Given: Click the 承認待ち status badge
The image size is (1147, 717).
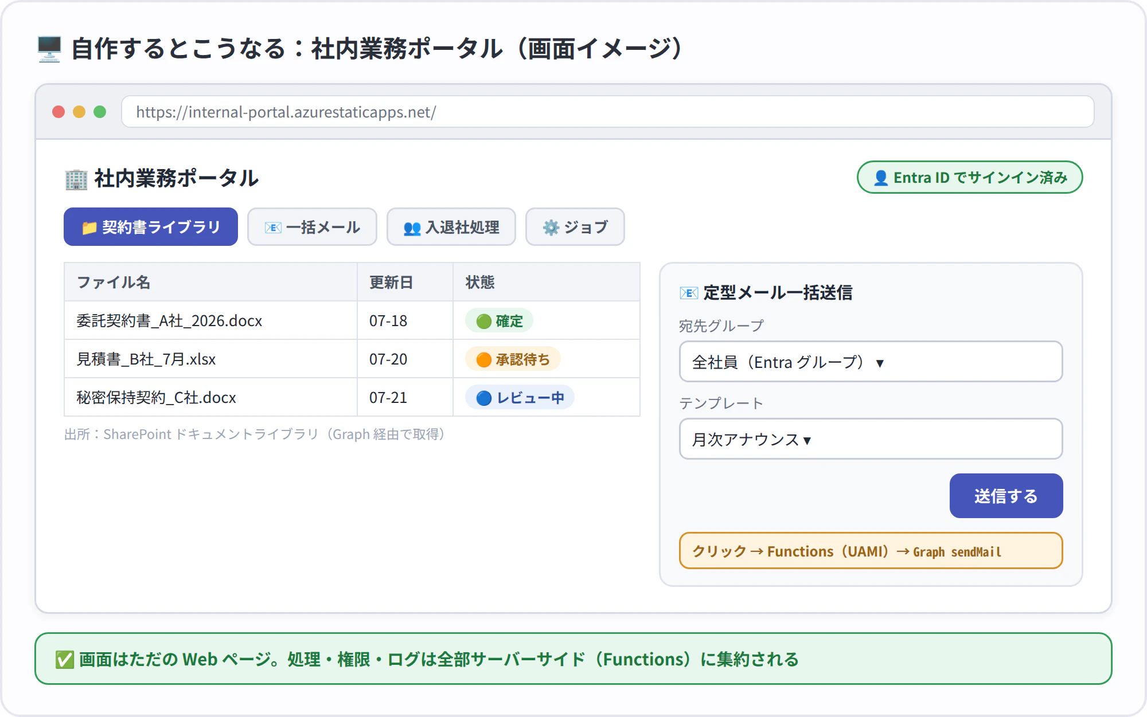Looking at the screenshot, I should click(513, 359).
